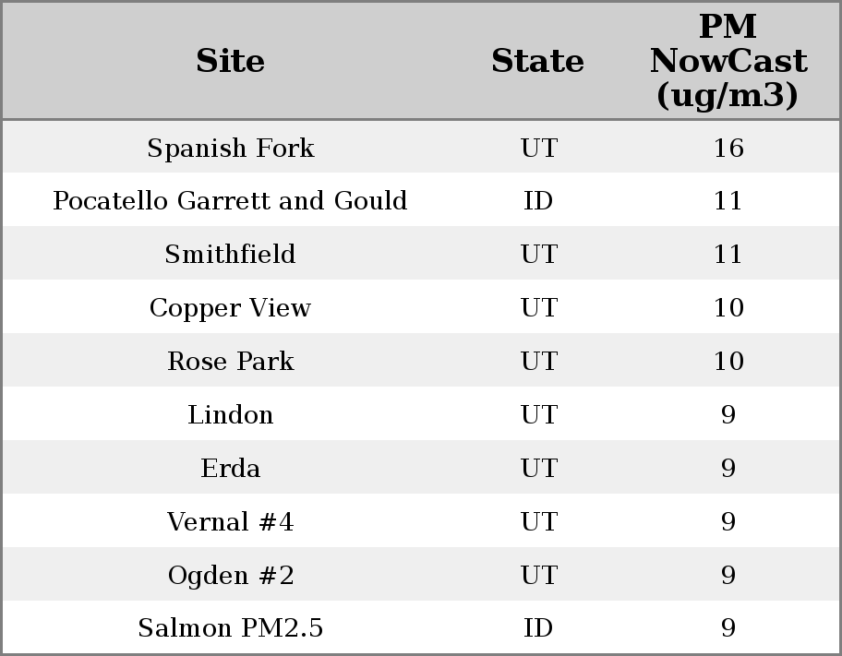Click the Site column header
This screenshot has width=842, height=656.
click(x=230, y=62)
